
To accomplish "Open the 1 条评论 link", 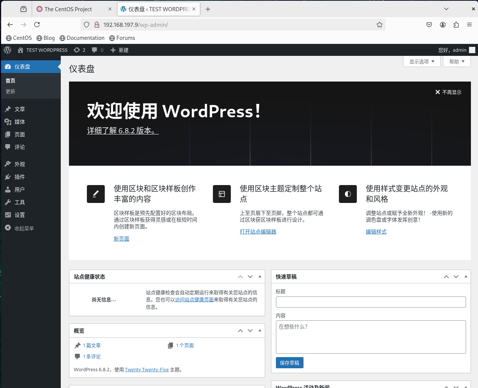I will pos(92,357).
